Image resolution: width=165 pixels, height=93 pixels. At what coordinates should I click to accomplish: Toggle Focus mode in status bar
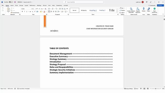[x=136, y=89]
